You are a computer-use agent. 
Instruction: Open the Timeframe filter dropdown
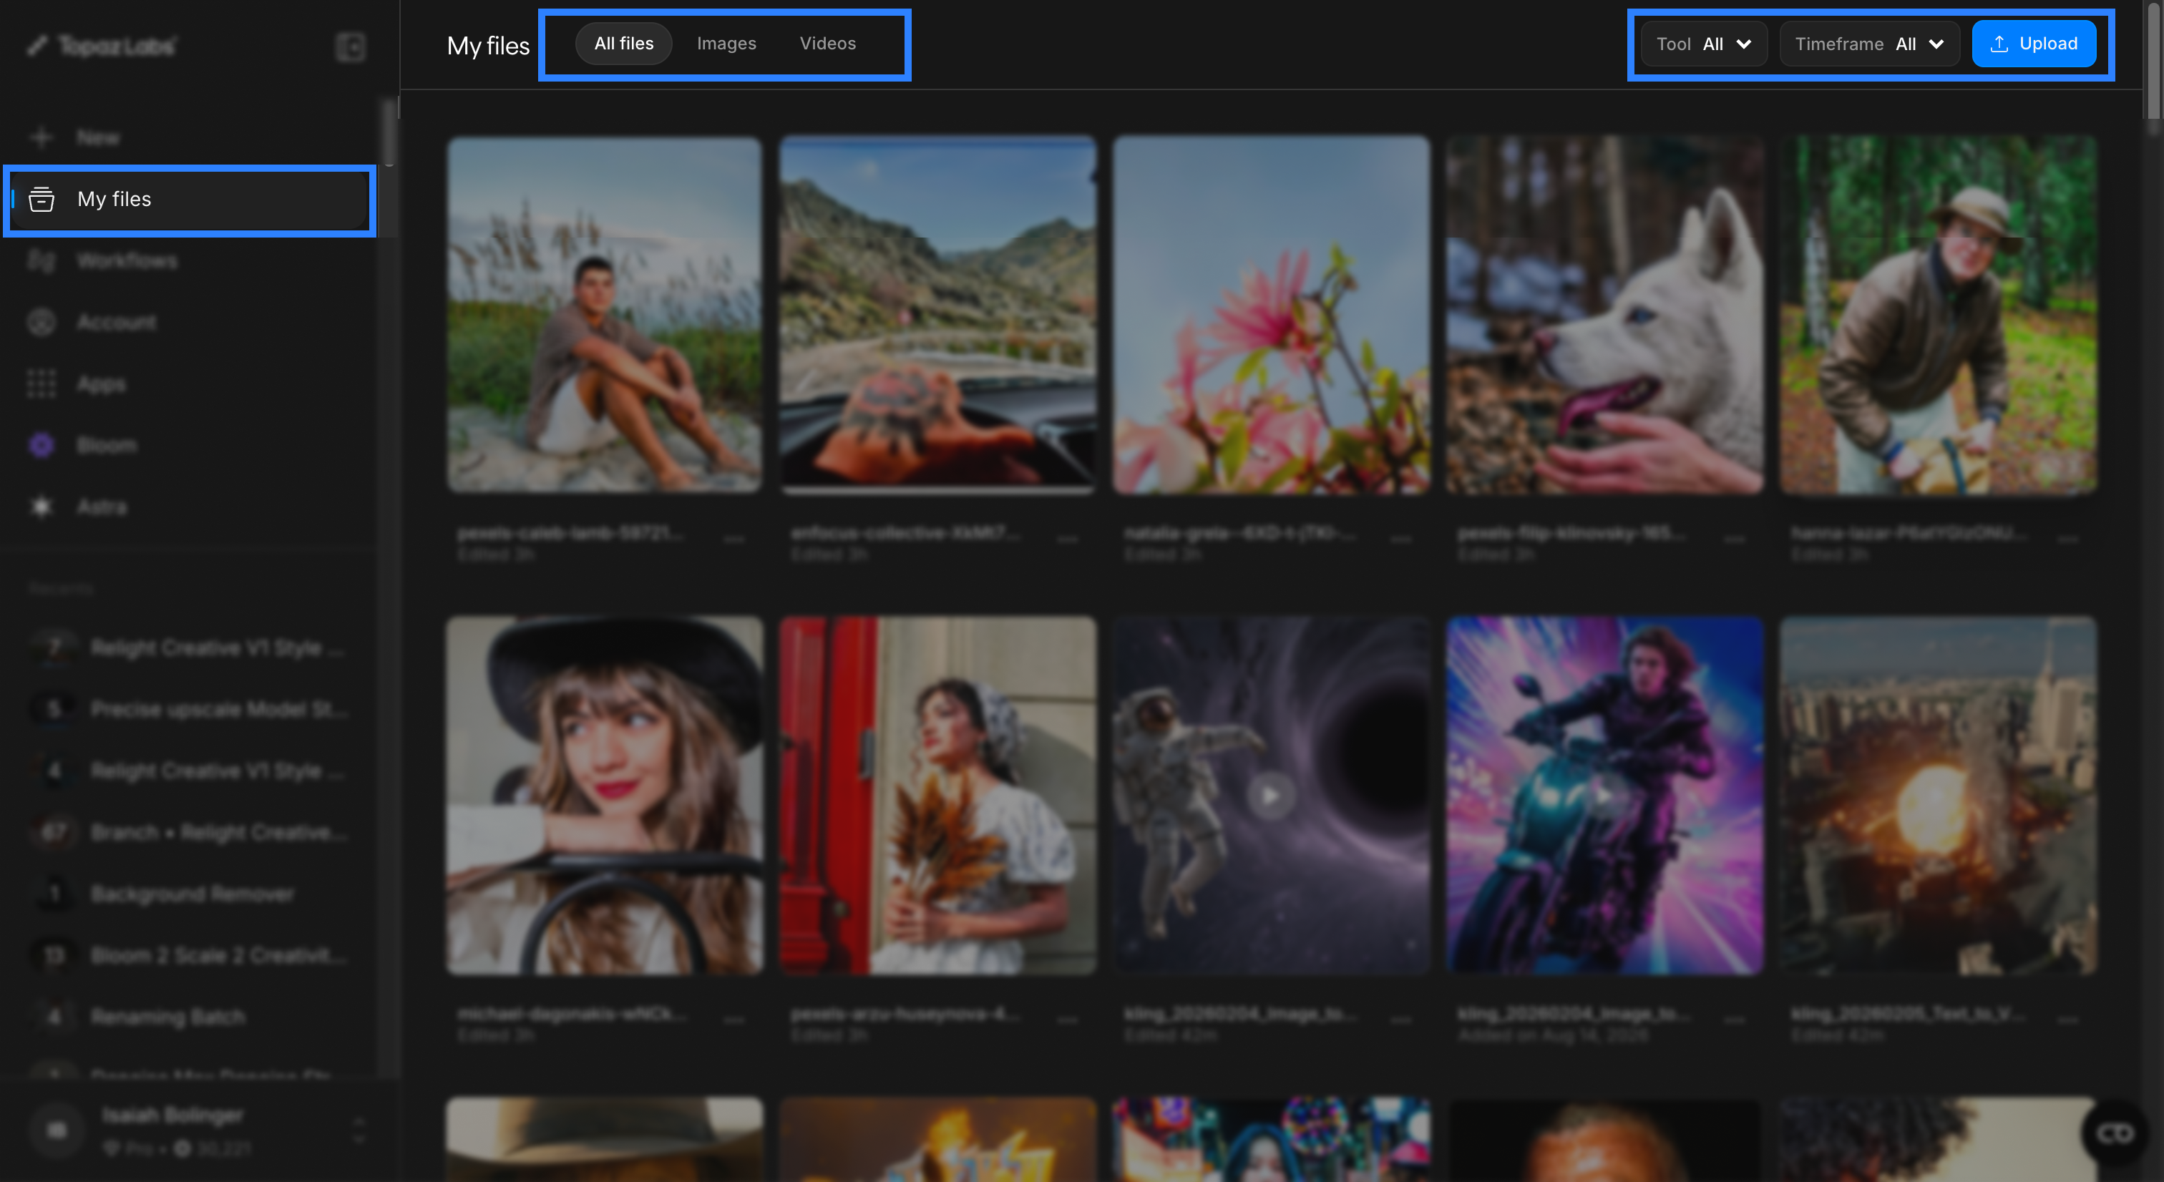(x=1869, y=44)
